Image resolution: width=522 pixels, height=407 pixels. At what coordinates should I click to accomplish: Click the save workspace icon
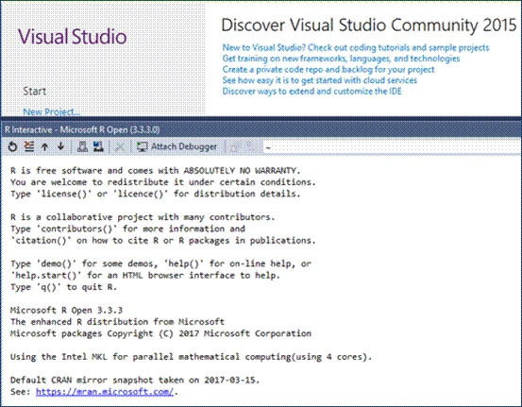[98, 146]
